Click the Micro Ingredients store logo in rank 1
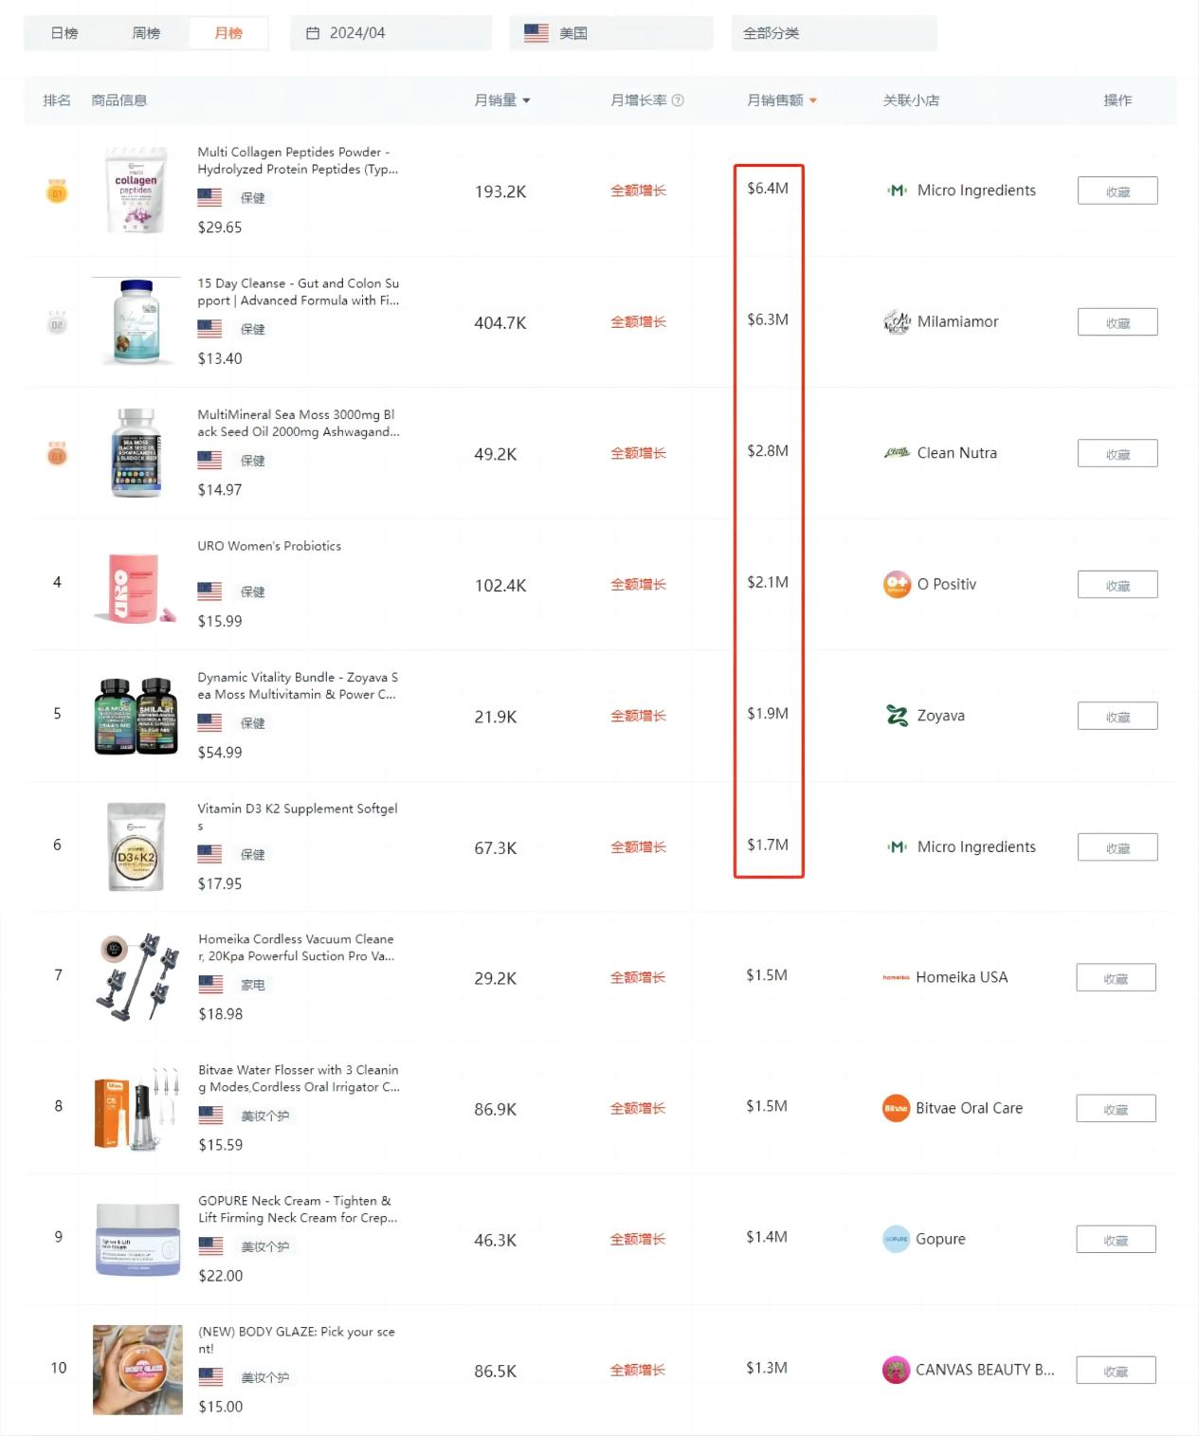Image resolution: width=1199 pixels, height=1436 pixels. click(x=897, y=191)
